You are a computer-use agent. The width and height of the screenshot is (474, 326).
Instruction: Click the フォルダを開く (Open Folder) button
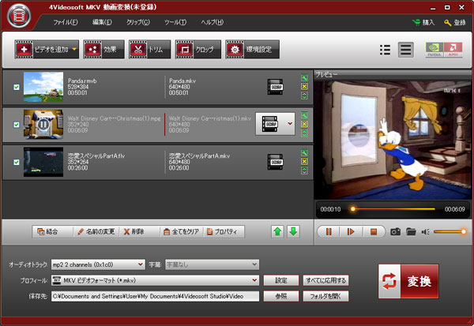[325, 296]
